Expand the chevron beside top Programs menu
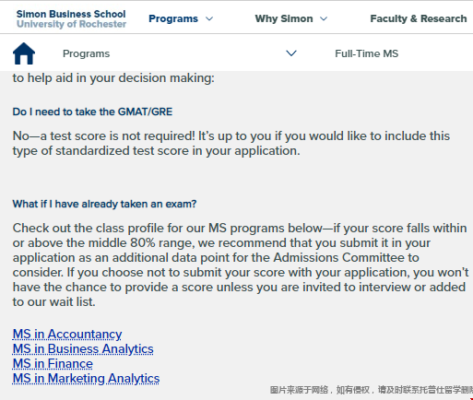The image size is (473, 400). tap(209, 18)
